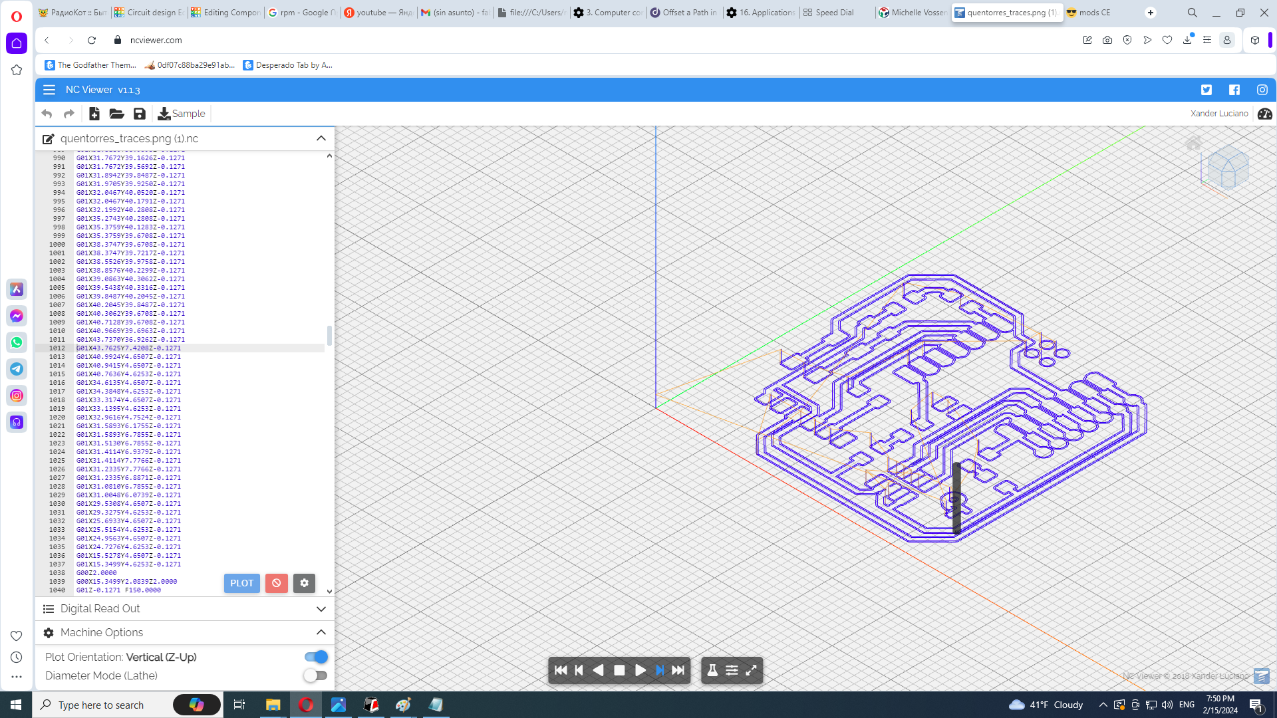Open the weather widget showing 41°F Cloudy

[1046, 705]
